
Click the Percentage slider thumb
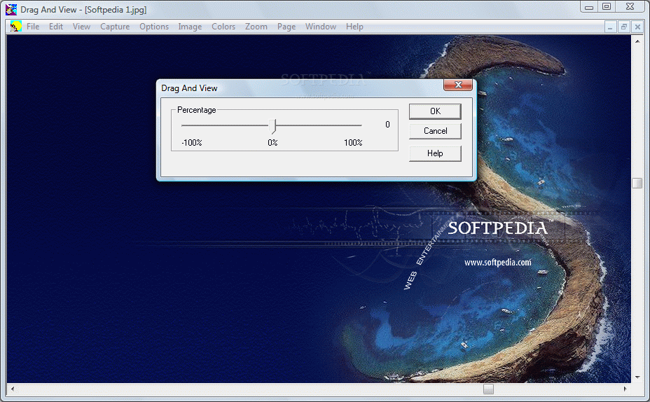[272, 126]
